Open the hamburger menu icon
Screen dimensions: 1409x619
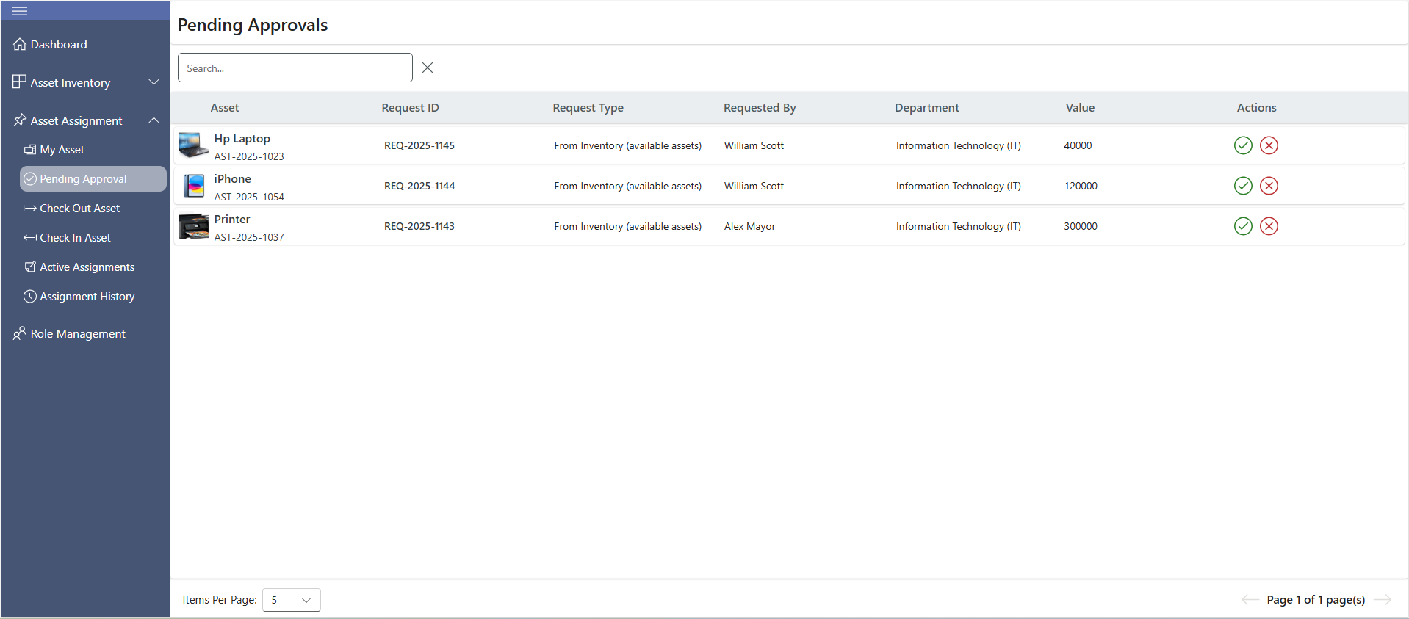(20, 11)
